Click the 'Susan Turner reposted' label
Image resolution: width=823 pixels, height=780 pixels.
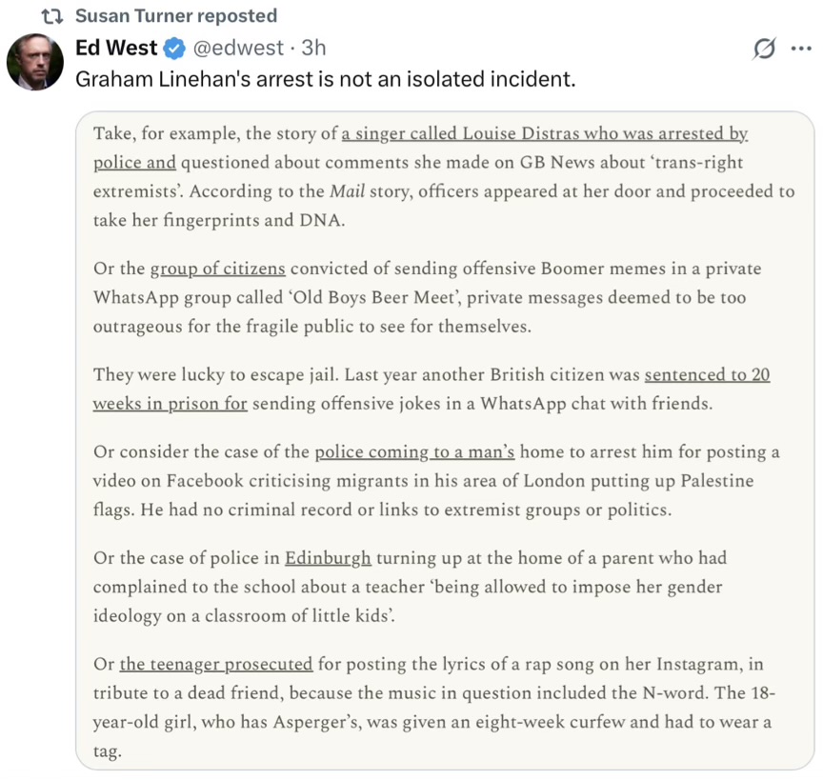176,16
